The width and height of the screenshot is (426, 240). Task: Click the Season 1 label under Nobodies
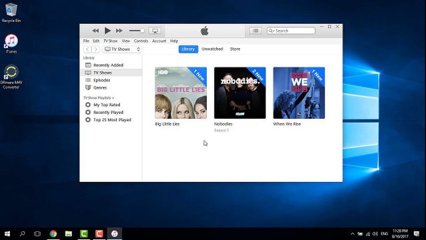point(221,131)
